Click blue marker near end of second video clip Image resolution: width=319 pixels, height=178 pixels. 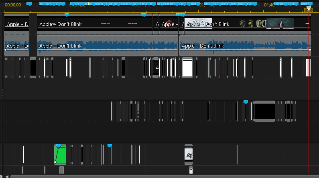[x=144, y=15]
